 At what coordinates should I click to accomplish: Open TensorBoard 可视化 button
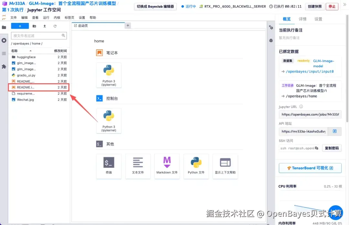coord(310,168)
